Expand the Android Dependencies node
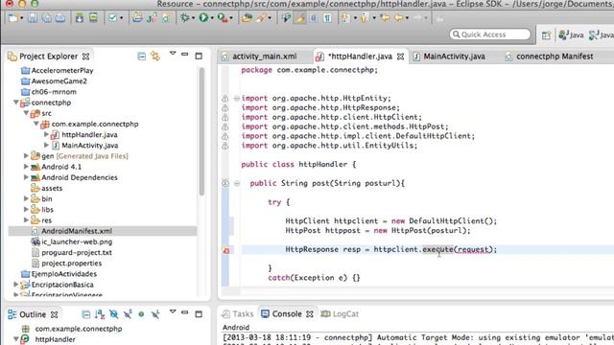Image resolution: width=614 pixels, height=345 pixels. (x=26, y=177)
